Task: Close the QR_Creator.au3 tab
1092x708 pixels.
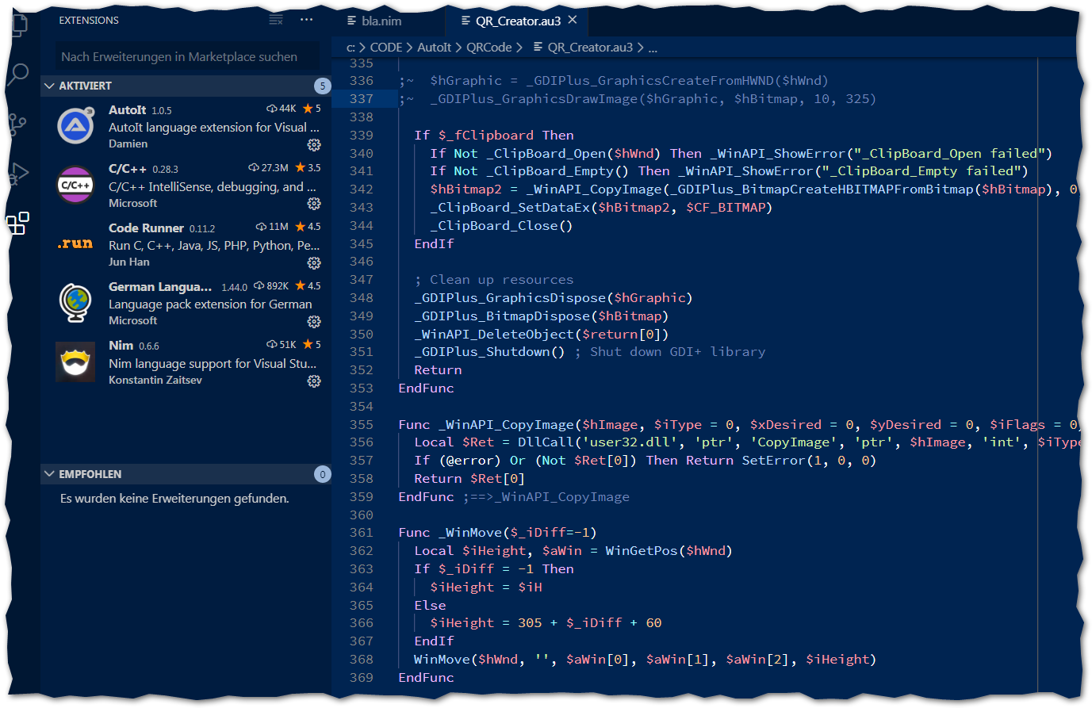Action: (573, 21)
